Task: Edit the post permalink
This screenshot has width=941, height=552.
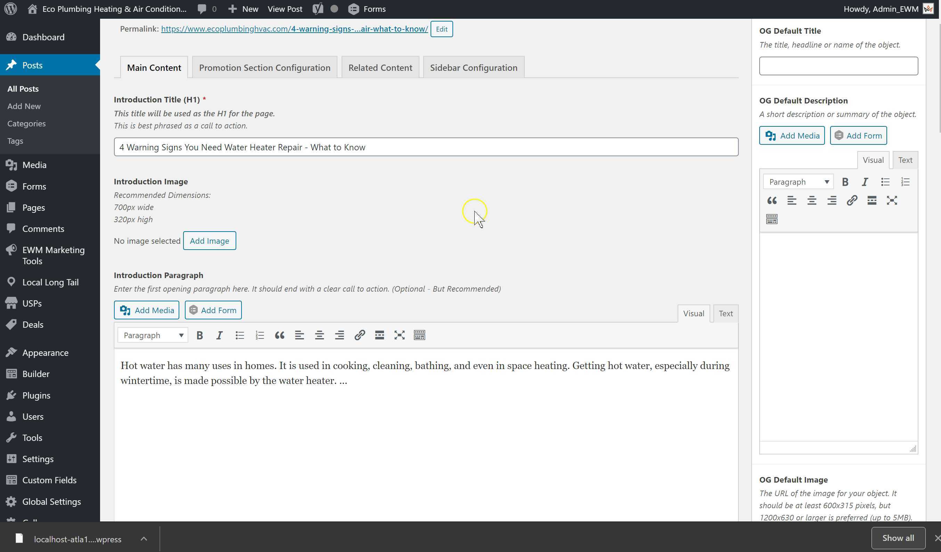Action: click(x=441, y=29)
